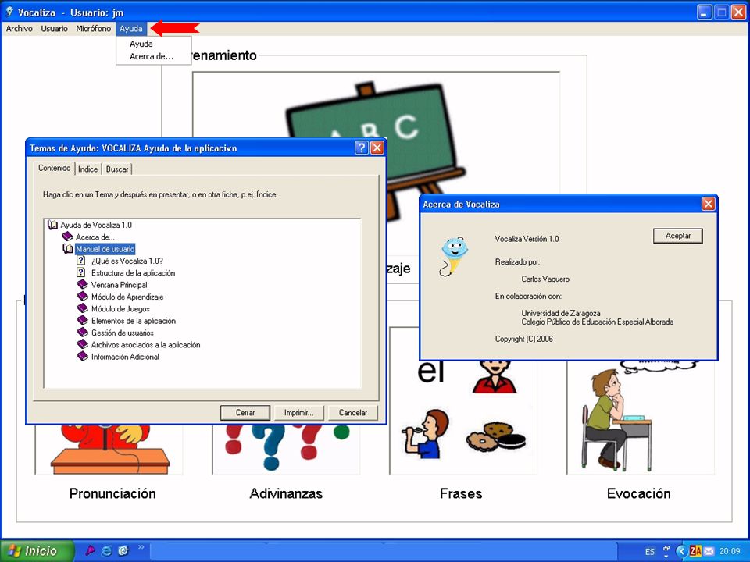Close the Temas de Ayuda dialog
This screenshot has width=750, height=562.
[377, 148]
